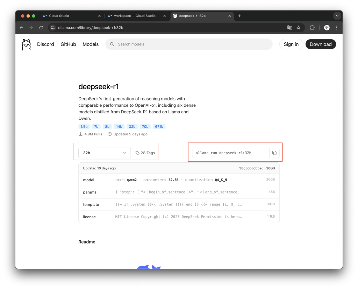Click the Updated 10 days ago text
The width and height of the screenshot is (358, 289).
pyautogui.click(x=99, y=168)
